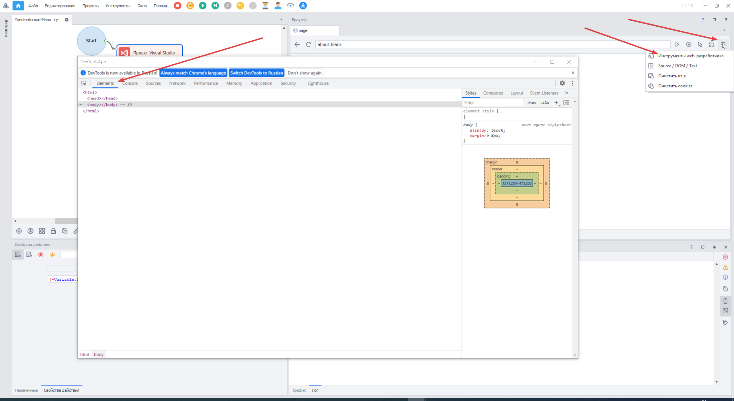Click the orange down arrow in action properties
The height and width of the screenshot is (401, 734).
[x=52, y=254]
